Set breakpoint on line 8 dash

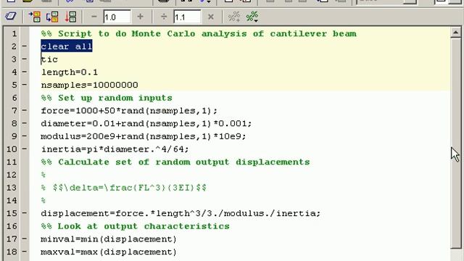pos(25,123)
